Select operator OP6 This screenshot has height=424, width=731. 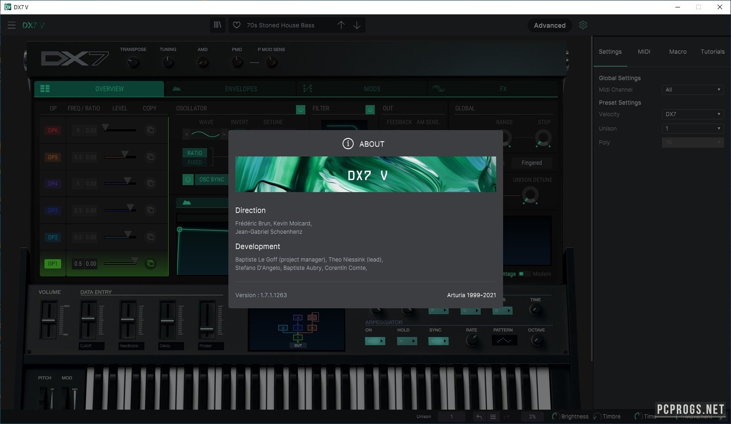pyautogui.click(x=53, y=131)
